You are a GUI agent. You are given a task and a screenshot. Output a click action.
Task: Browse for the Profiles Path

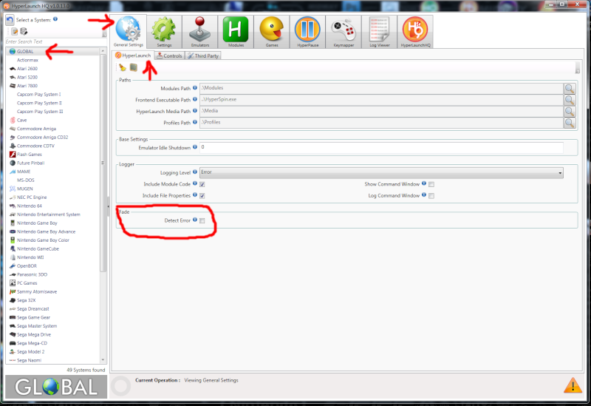[x=570, y=123]
